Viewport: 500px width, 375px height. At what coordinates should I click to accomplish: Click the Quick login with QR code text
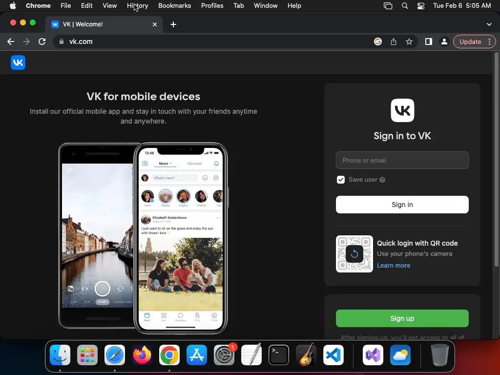tap(417, 243)
